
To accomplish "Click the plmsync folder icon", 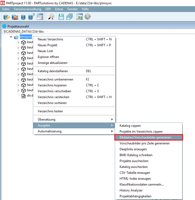I will pyautogui.click(x=16, y=37).
